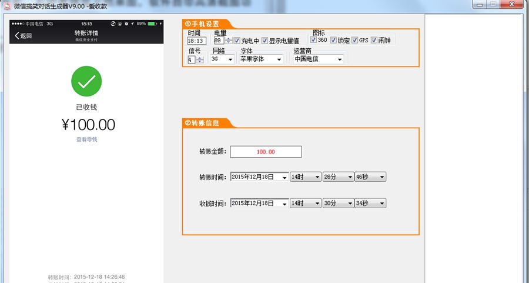
Task: Open the 字体 dropdown showing 苹果字体
Action: (x=261, y=59)
